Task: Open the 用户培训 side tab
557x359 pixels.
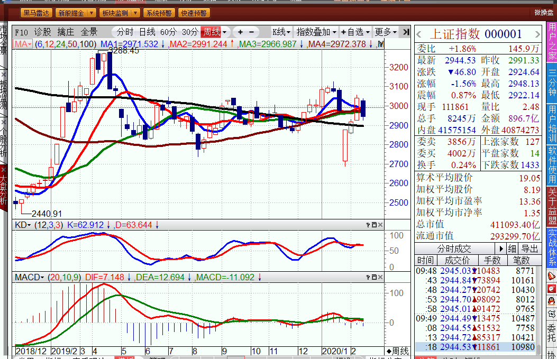Action: [552, 124]
